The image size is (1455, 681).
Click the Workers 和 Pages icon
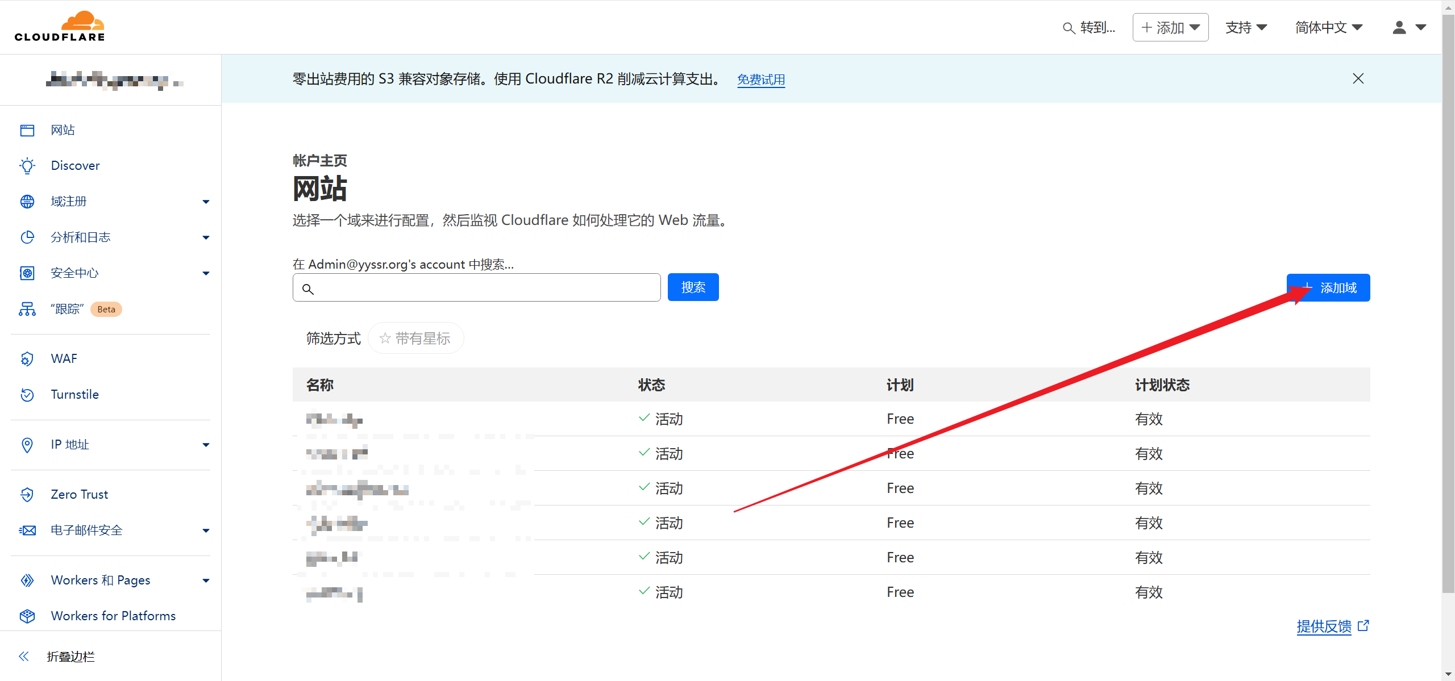27,580
